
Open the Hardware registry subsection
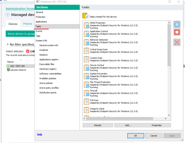click(48, 69)
